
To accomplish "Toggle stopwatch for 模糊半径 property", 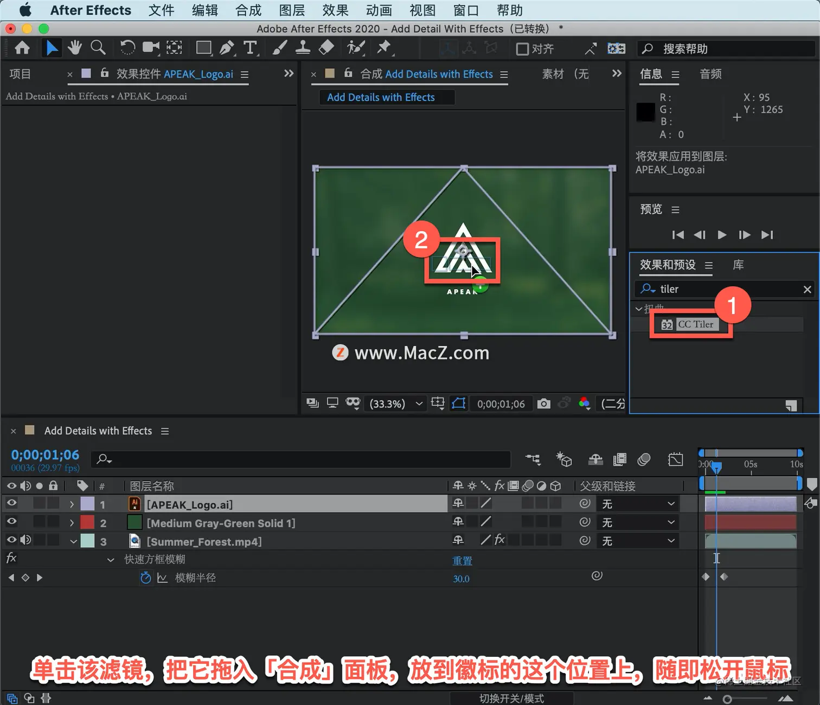I will coord(145,578).
